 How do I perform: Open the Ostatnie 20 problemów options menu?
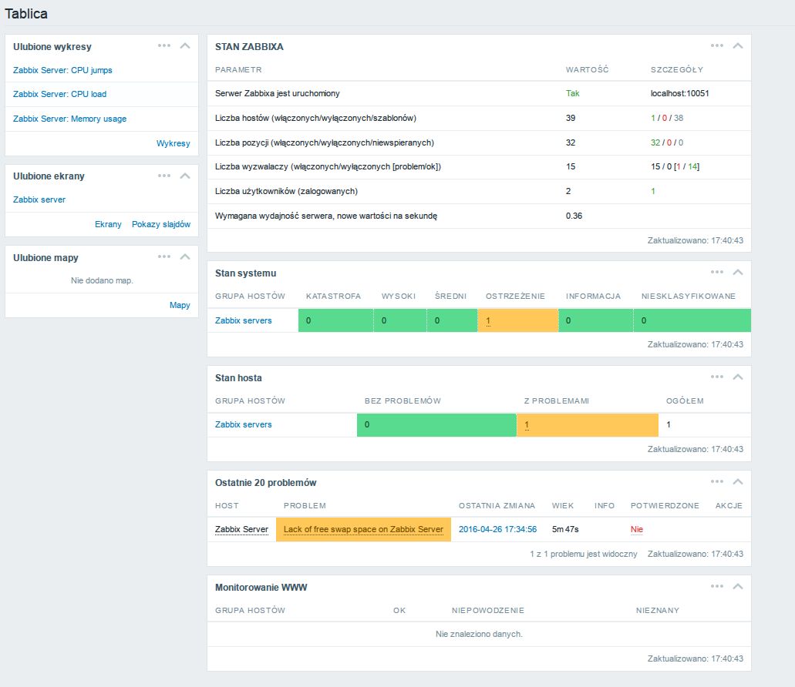click(x=717, y=481)
